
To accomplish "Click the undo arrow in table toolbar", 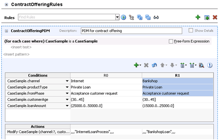I will coord(154,65).
